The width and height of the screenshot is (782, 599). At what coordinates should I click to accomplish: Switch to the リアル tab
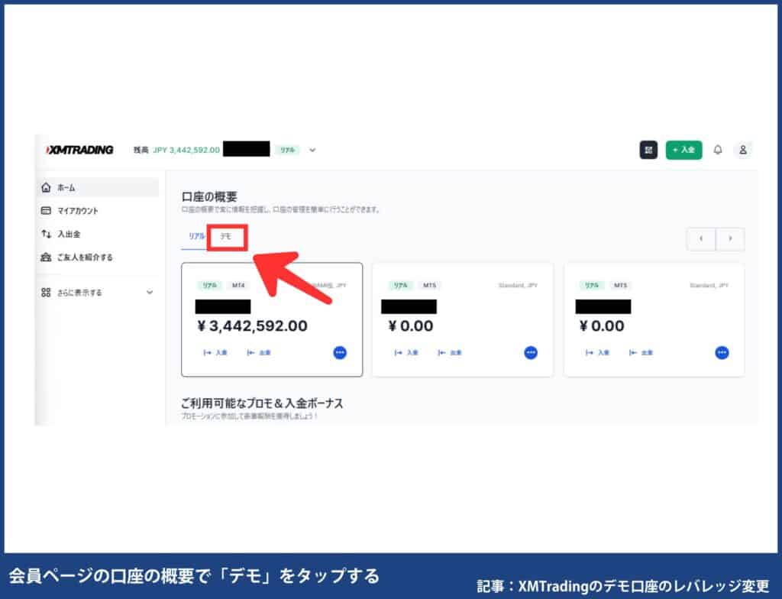point(196,236)
